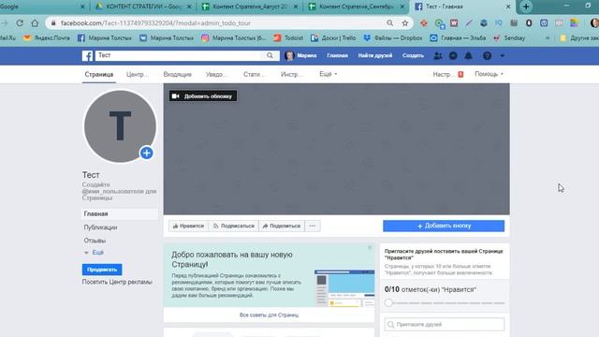
Task: Open the friend requests icon
Action: coord(438,56)
